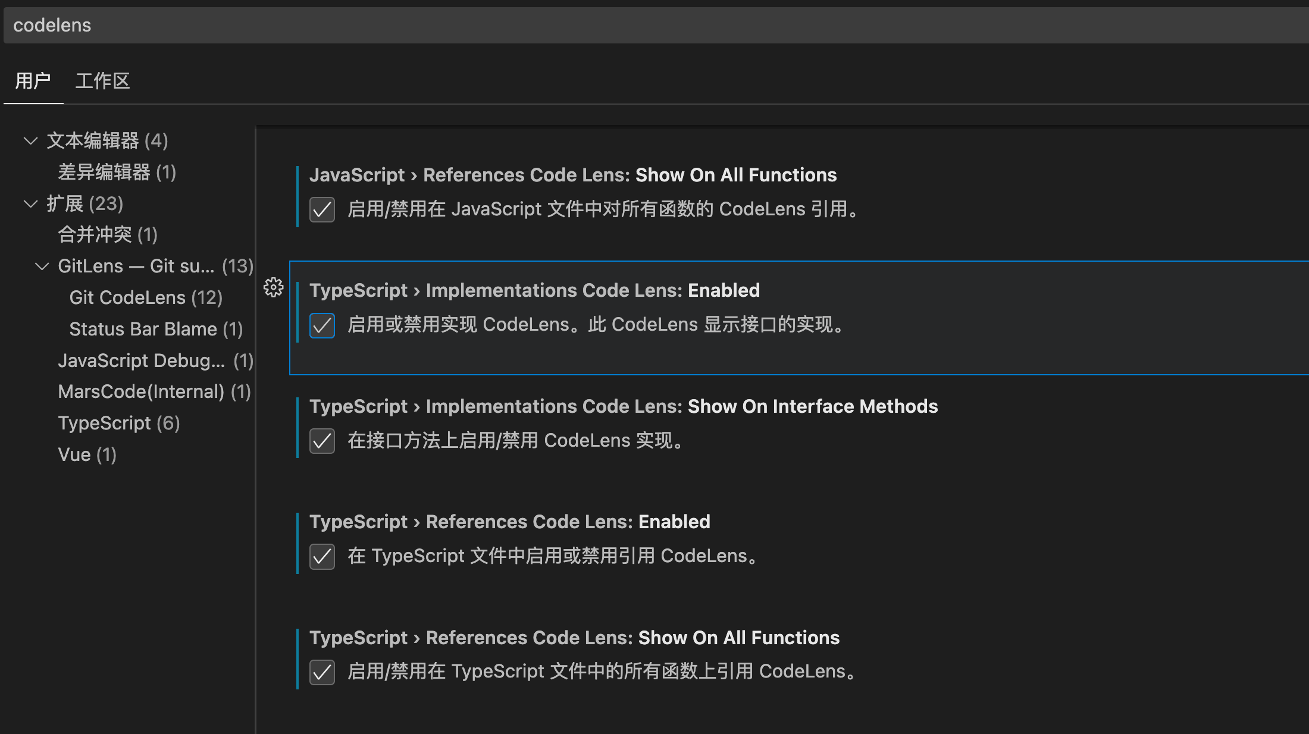The height and width of the screenshot is (734, 1309).
Task: Open TypeScript settings category
Action: (118, 423)
